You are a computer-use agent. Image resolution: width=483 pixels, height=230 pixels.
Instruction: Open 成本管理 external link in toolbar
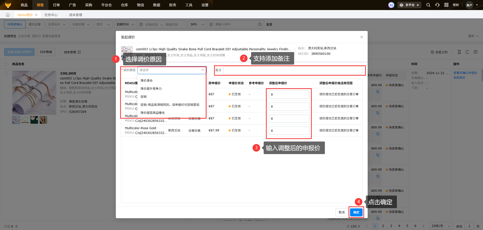(72, 52)
